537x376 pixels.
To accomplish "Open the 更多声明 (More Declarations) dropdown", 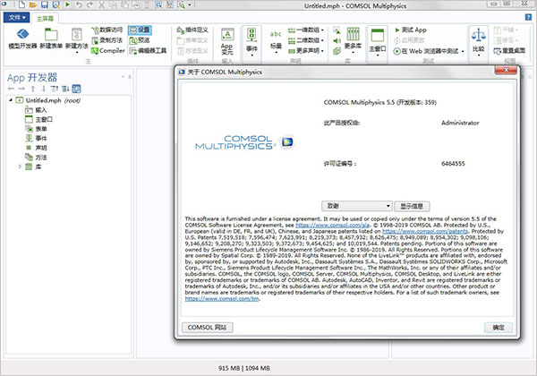I will pyautogui.click(x=305, y=51).
